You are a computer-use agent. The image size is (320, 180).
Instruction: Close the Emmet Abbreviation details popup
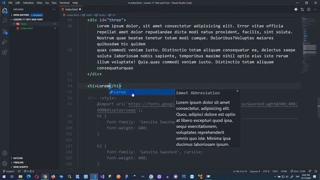coord(237,91)
